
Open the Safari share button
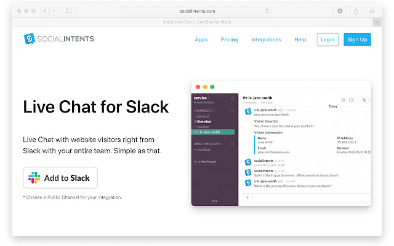(356, 11)
